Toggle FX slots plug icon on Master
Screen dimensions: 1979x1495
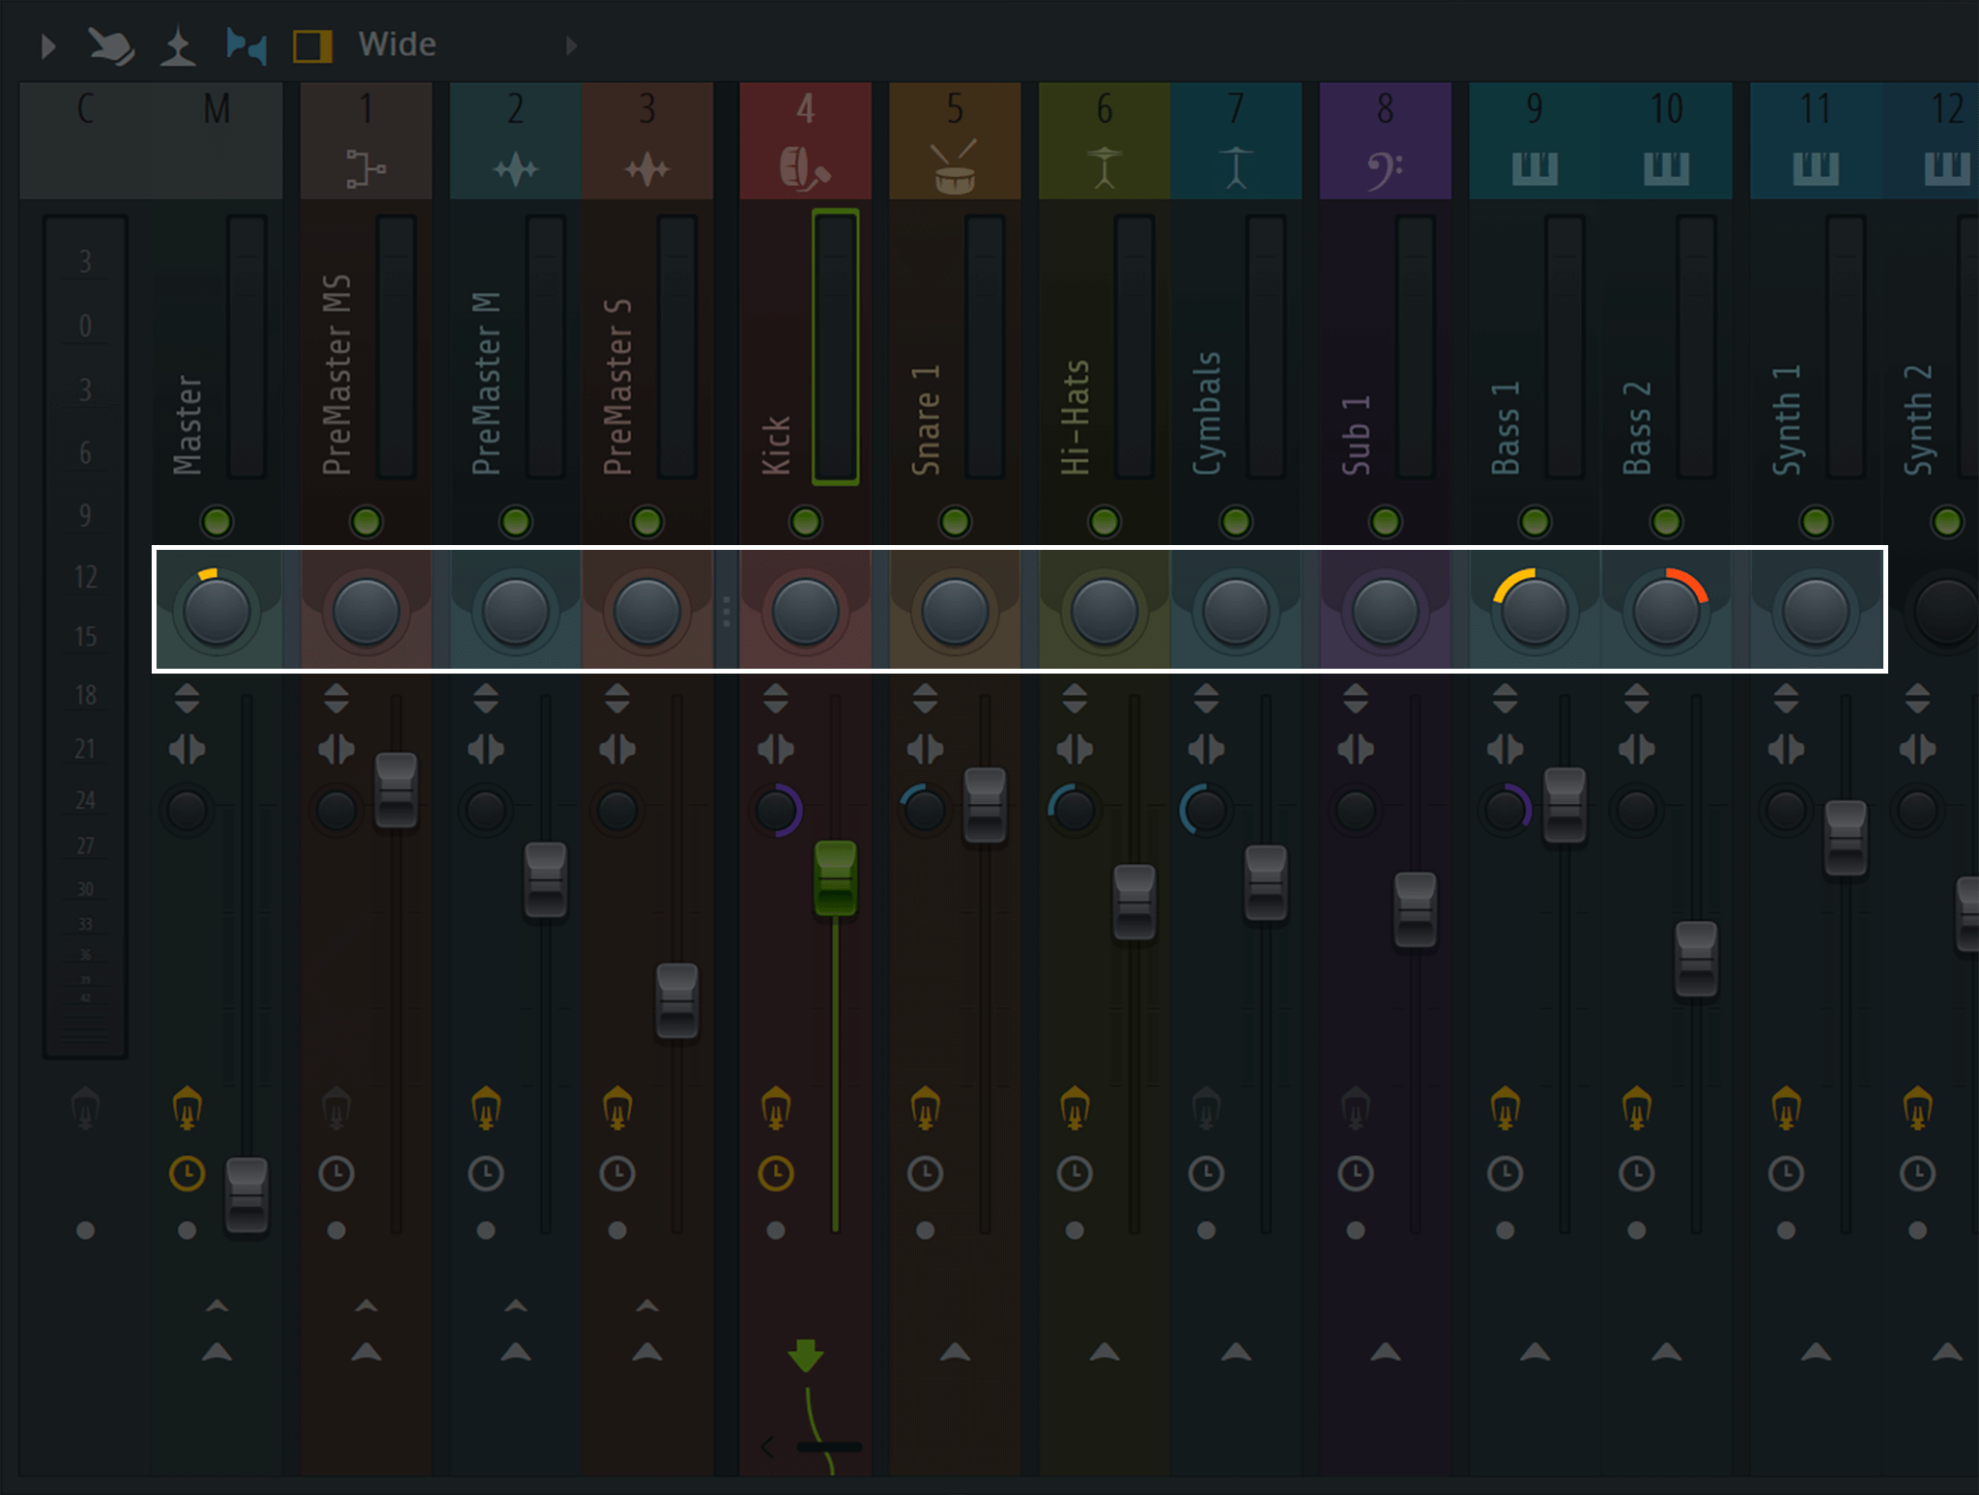tap(186, 1108)
